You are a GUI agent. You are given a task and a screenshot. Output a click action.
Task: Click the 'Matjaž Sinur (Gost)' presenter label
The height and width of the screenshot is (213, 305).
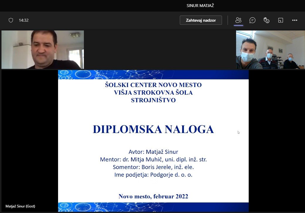(x=21, y=206)
